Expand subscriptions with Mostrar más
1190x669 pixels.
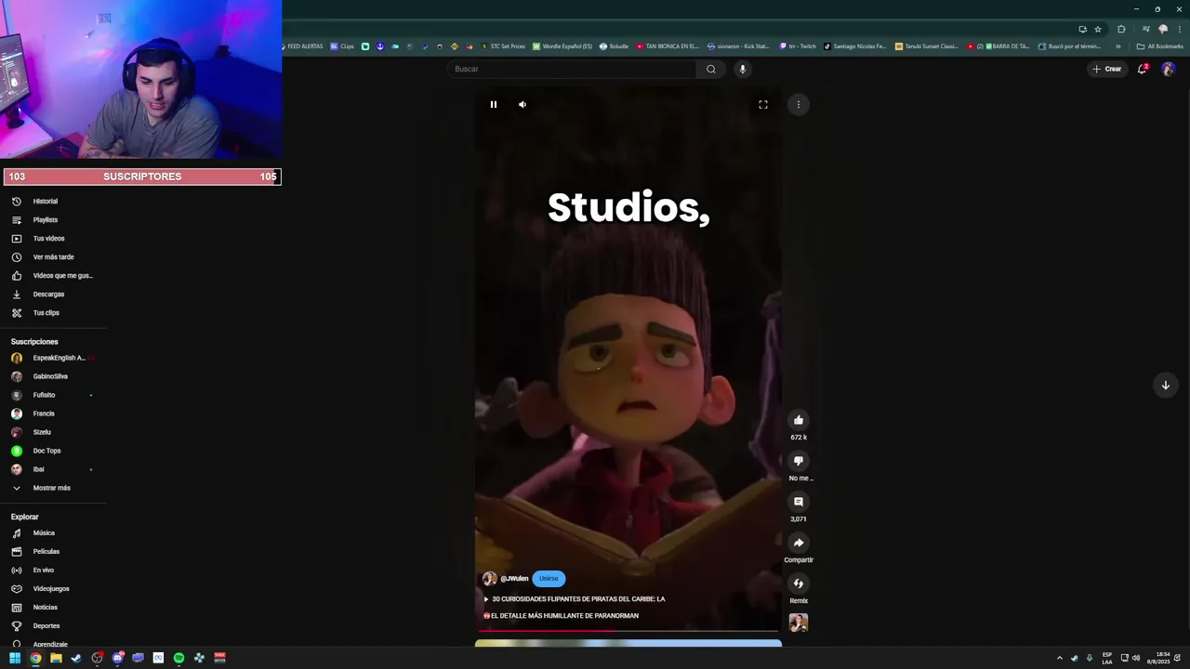click(x=54, y=488)
